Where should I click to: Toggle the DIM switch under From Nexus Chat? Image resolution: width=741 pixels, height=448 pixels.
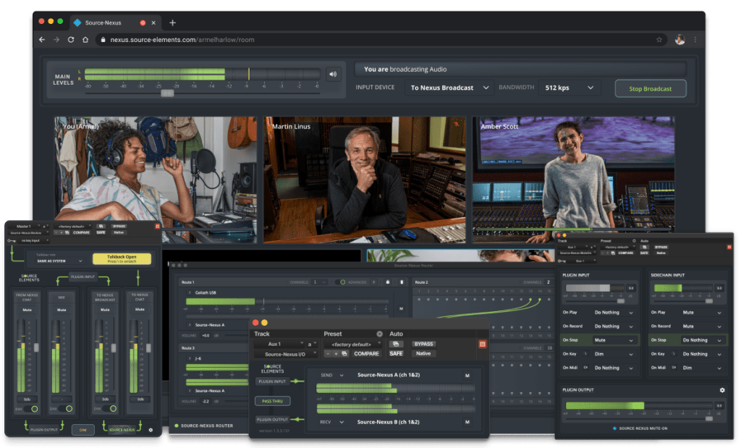pos(31,409)
